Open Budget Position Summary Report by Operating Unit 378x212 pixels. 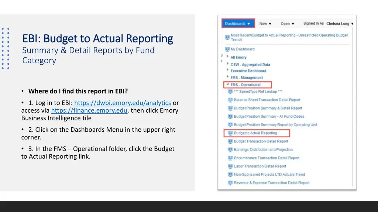tap(275, 125)
